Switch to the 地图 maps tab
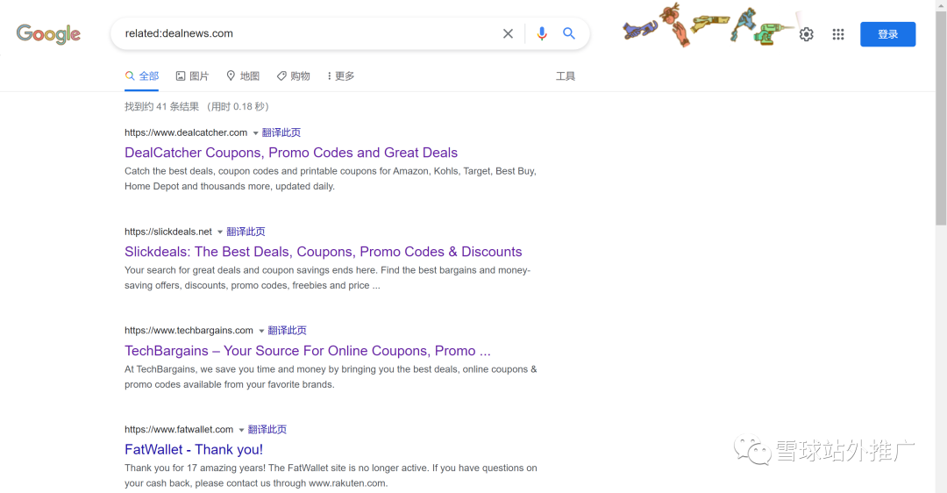 [x=243, y=76]
